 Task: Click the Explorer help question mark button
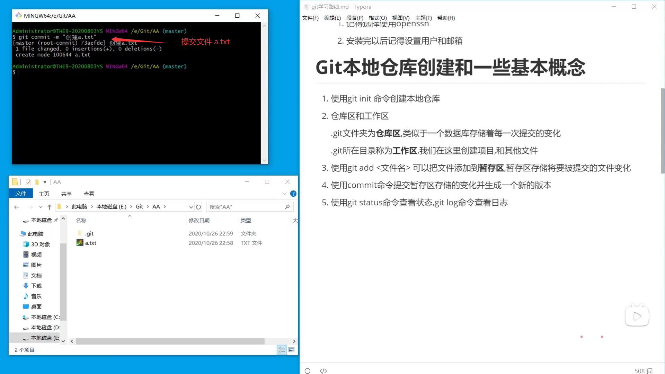coord(293,194)
